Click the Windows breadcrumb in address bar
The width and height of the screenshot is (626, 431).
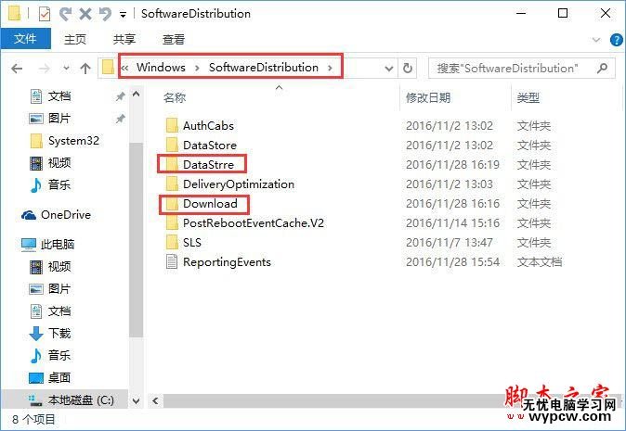pyautogui.click(x=161, y=68)
